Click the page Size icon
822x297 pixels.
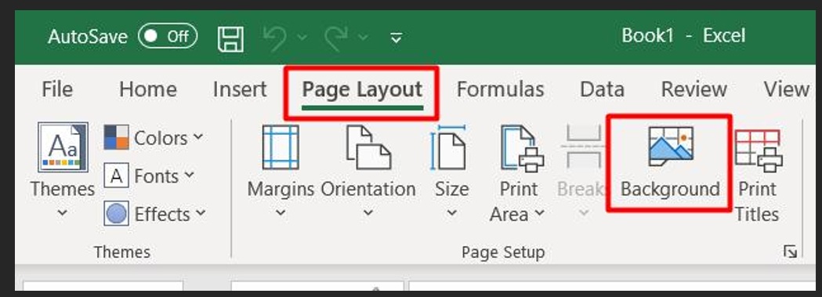(448, 147)
